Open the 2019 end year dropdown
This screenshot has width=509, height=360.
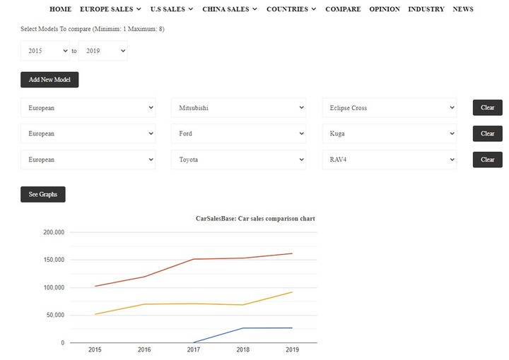103,51
